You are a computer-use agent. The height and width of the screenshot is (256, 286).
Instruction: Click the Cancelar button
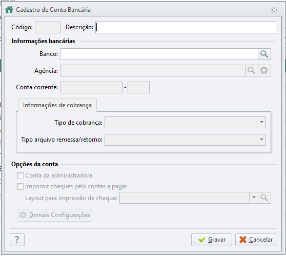pyautogui.click(x=256, y=240)
